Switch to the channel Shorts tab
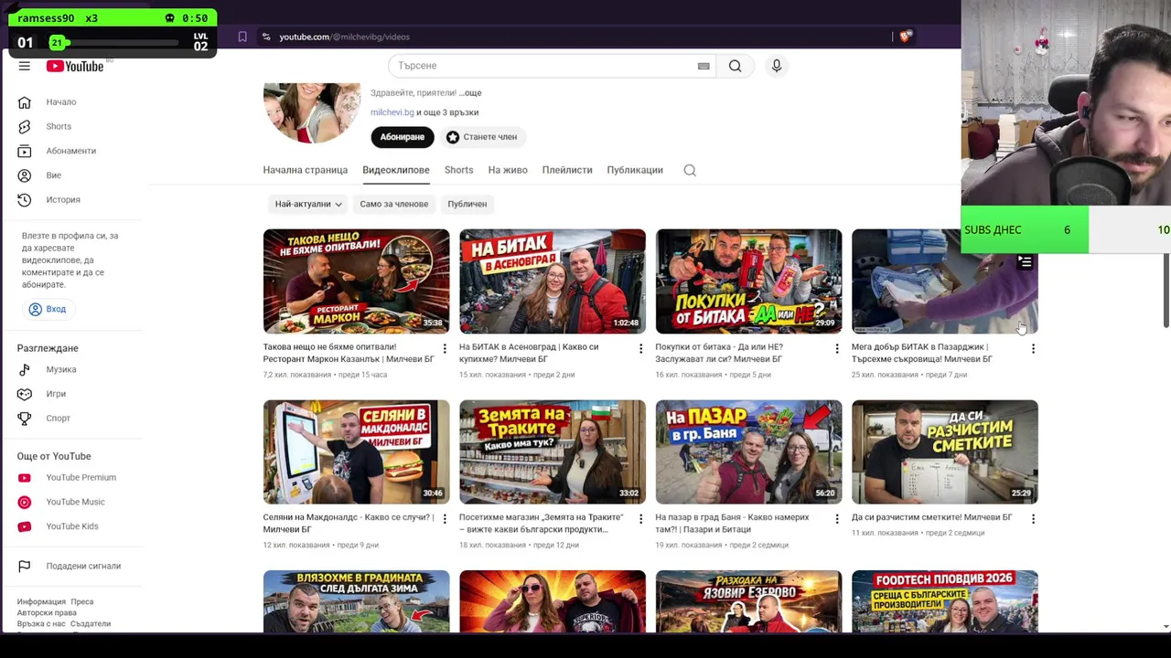This screenshot has width=1171, height=658. click(x=458, y=170)
